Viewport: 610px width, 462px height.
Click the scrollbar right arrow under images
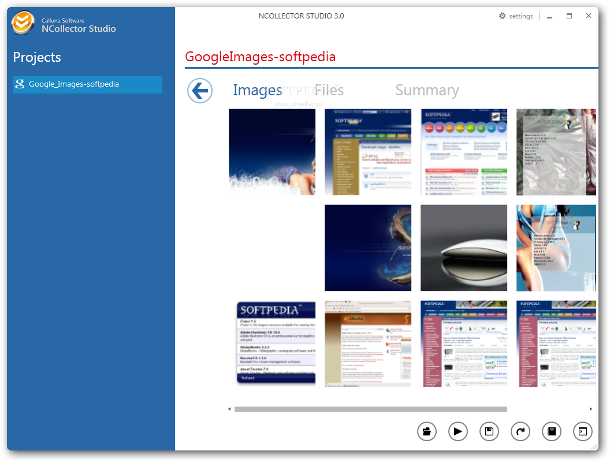590,409
